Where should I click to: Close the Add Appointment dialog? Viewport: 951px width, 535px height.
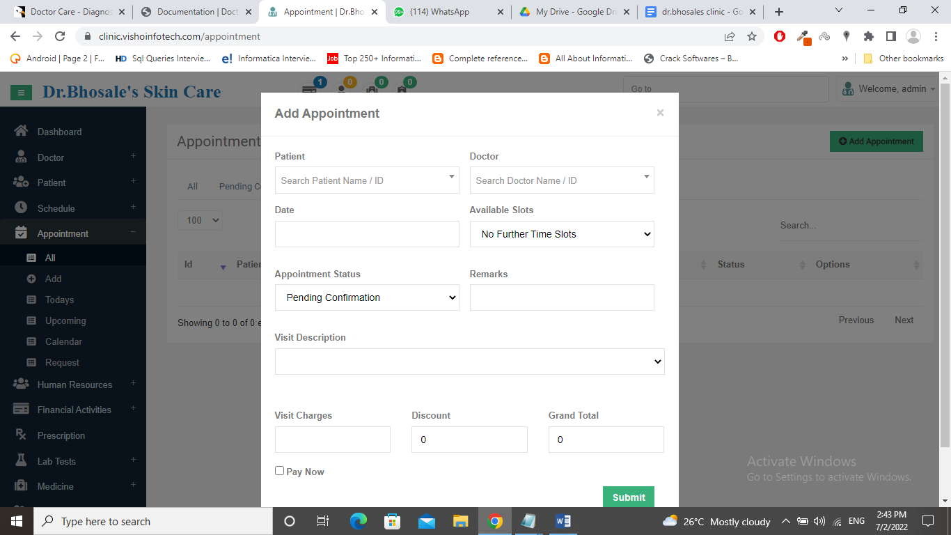pyautogui.click(x=660, y=113)
